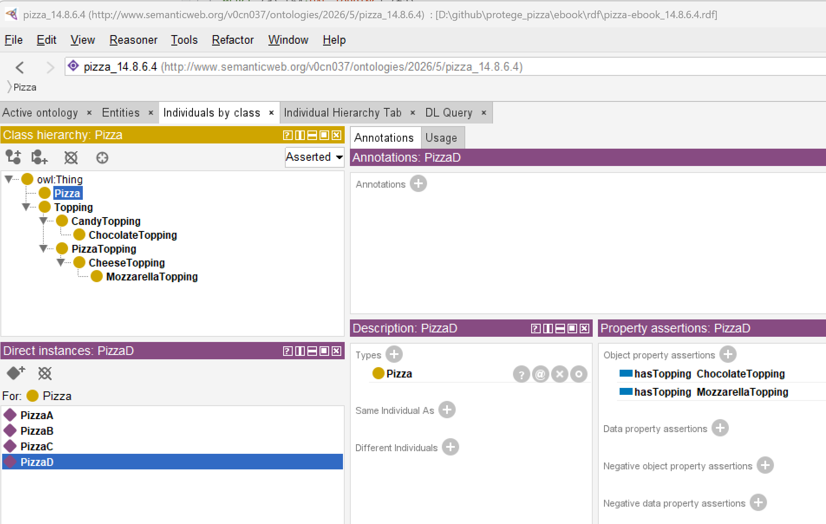Go forward with the right arrow button
The width and height of the screenshot is (826, 524).
click(x=50, y=67)
